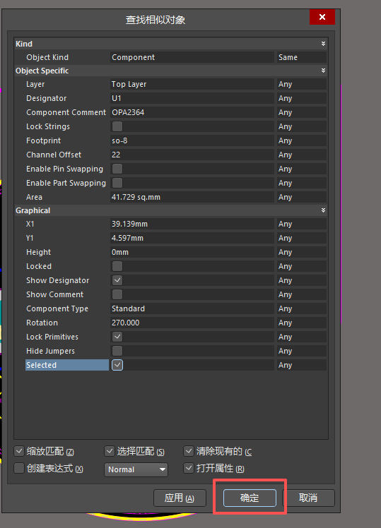Toggle the Locked checkbox

[117, 266]
